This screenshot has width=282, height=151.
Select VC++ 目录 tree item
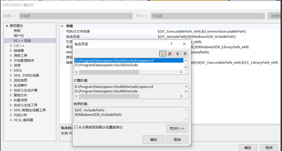[x=22, y=41]
